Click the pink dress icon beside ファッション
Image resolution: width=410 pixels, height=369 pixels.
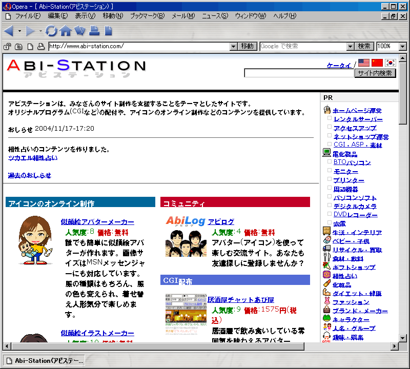(x=327, y=301)
